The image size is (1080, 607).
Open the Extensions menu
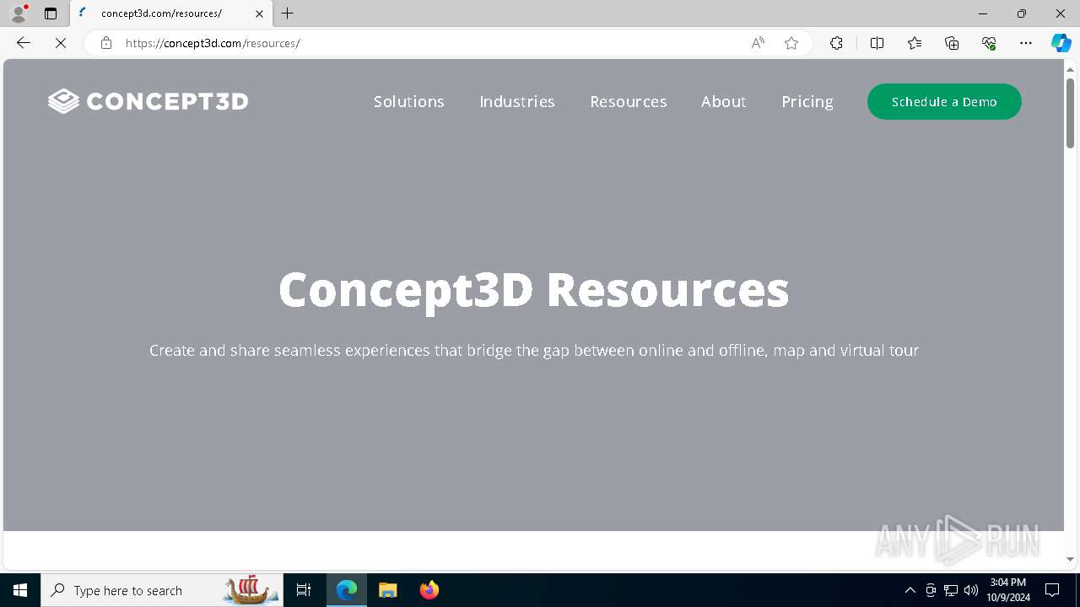(x=836, y=43)
